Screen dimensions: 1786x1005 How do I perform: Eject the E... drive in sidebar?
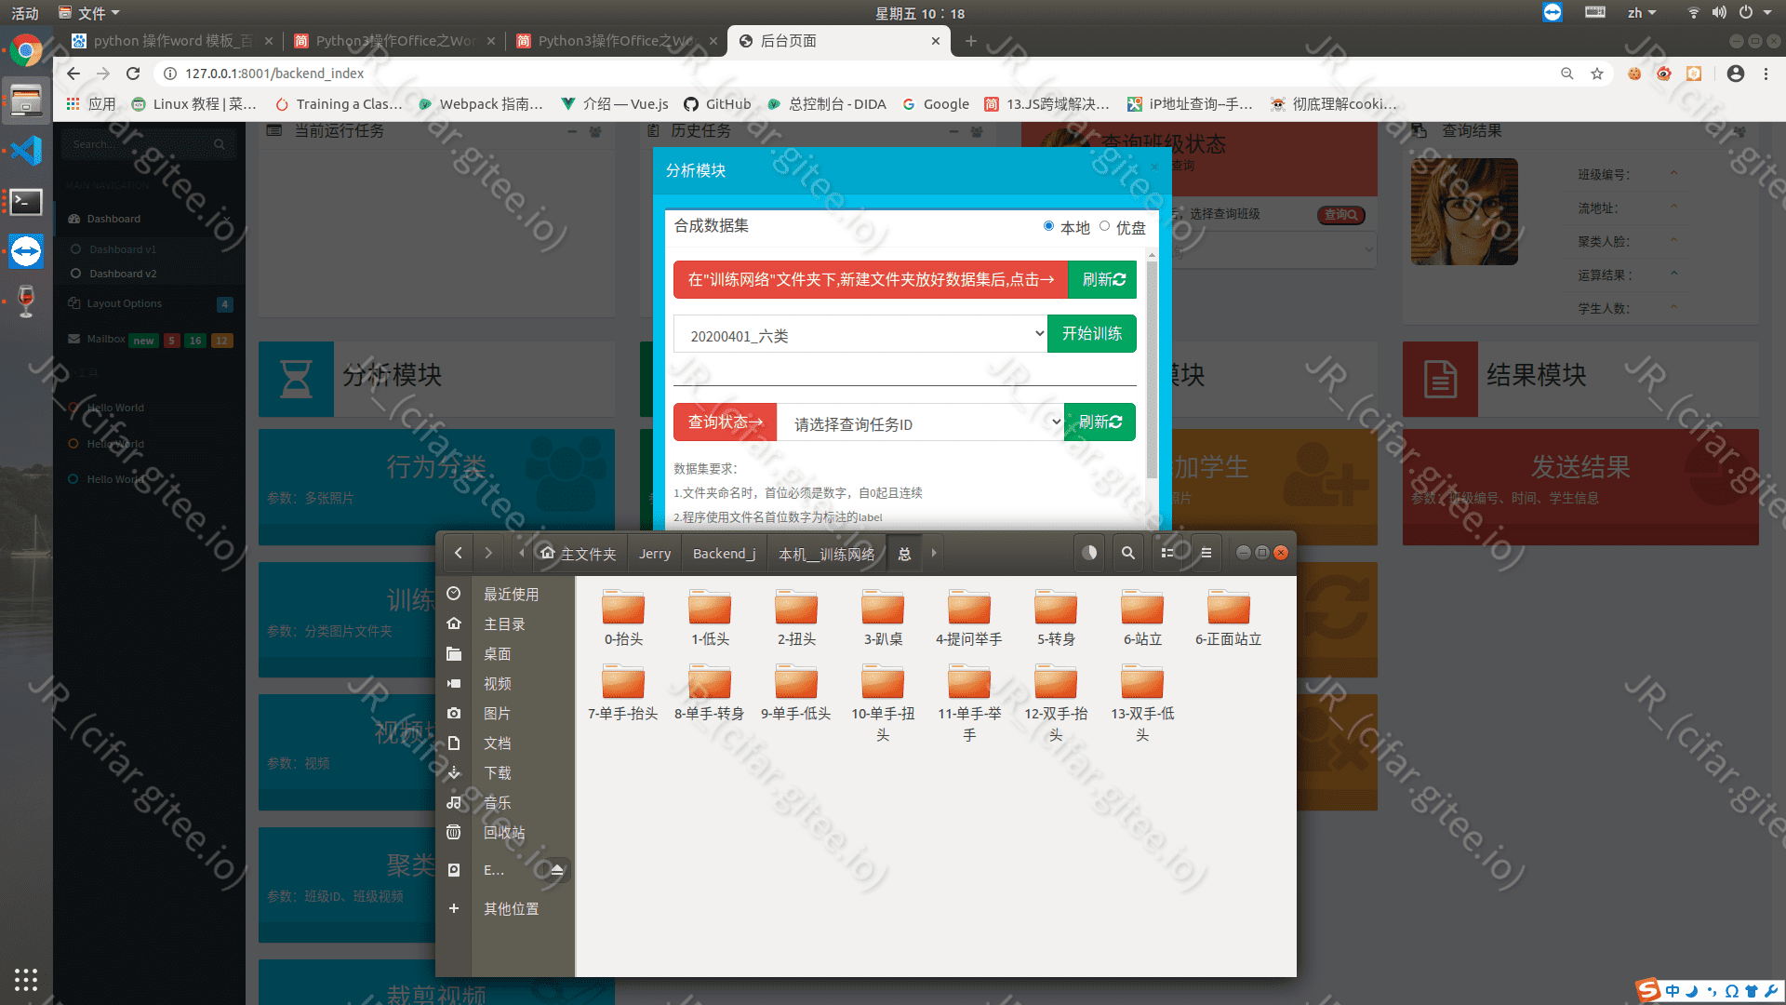click(x=556, y=870)
